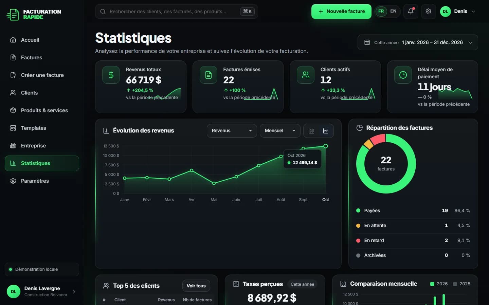
Task: Switch language to FR
Action: coord(381,11)
